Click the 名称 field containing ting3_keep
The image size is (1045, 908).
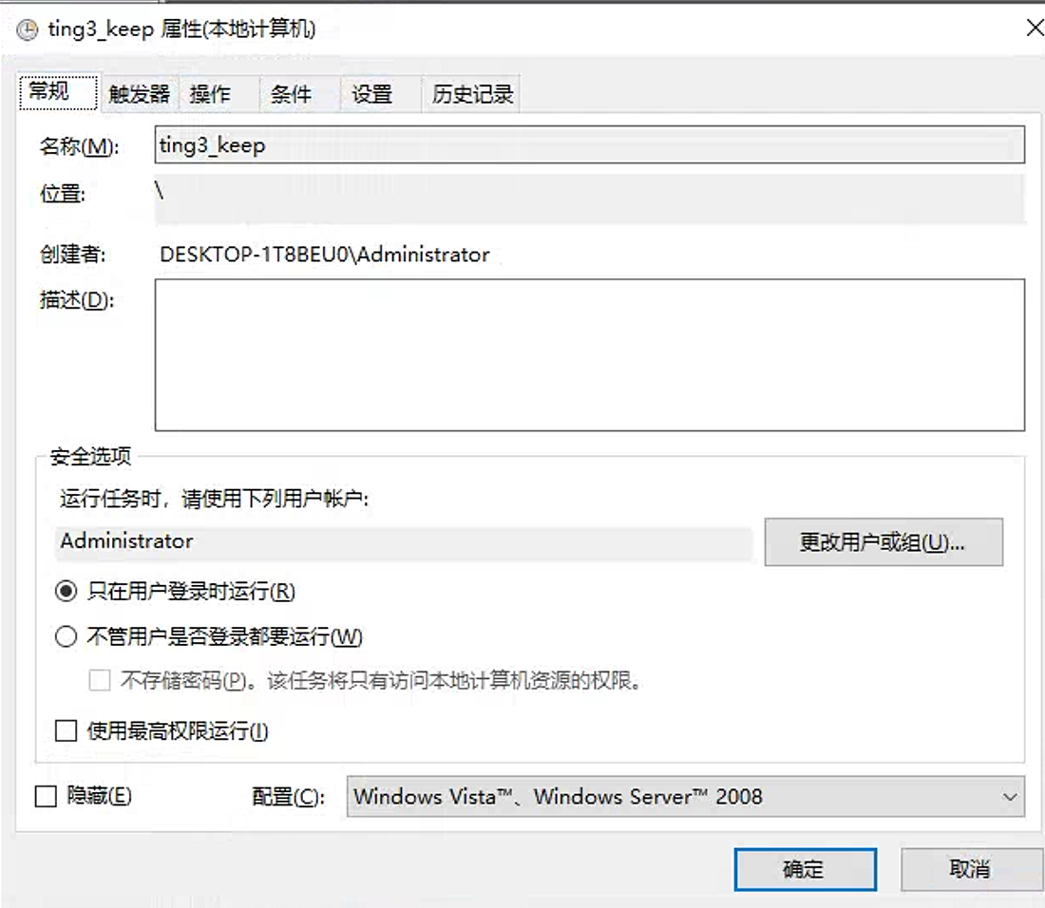[x=589, y=144]
